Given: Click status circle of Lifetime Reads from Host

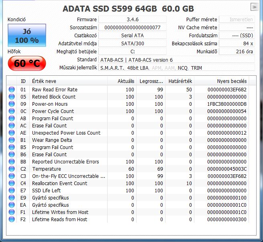Looking at the screenshot, I should tap(12, 219).
